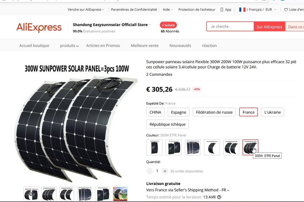Select CHINA as the shipping origin
The width and height of the screenshot is (304, 202).
point(155,112)
